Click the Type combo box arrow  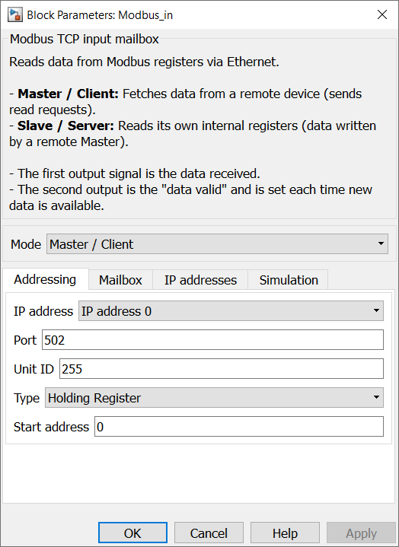(x=376, y=397)
